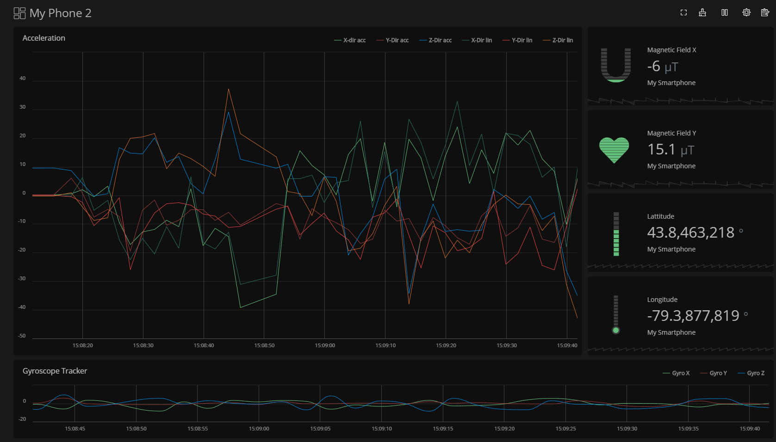Click the -20 y-axis label on Gyroscope chart
This screenshot has height=442, width=776.
[22, 419]
